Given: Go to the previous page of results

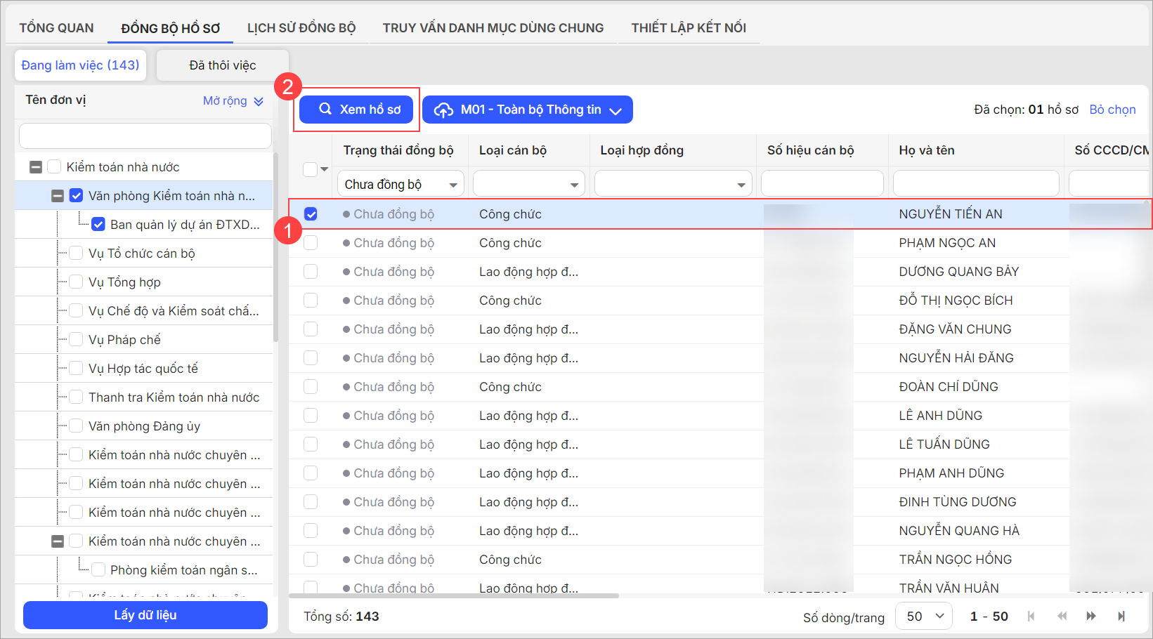Looking at the screenshot, I should click(x=1062, y=616).
